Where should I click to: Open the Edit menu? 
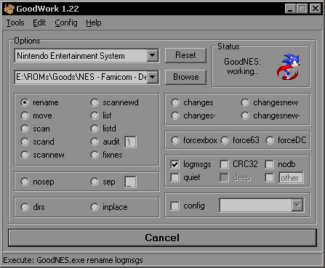coord(39,23)
